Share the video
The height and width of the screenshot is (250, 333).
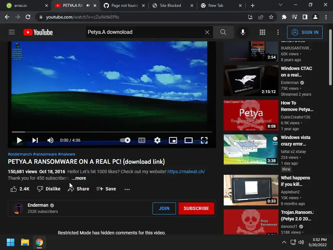pos(79,189)
